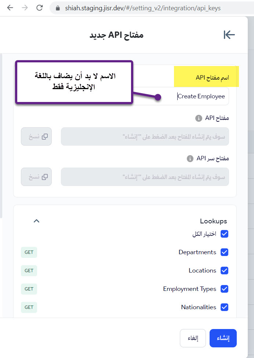
Task: Click the إلغاء cancel button
Action: pos(193,338)
